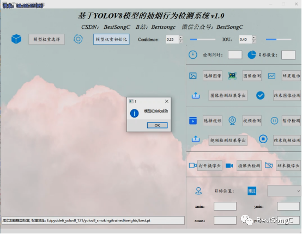
Task: Click the 结束图像检测 button
Action: [x=287, y=95]
